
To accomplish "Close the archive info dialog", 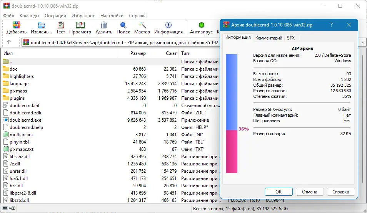I will pos(349,25).
